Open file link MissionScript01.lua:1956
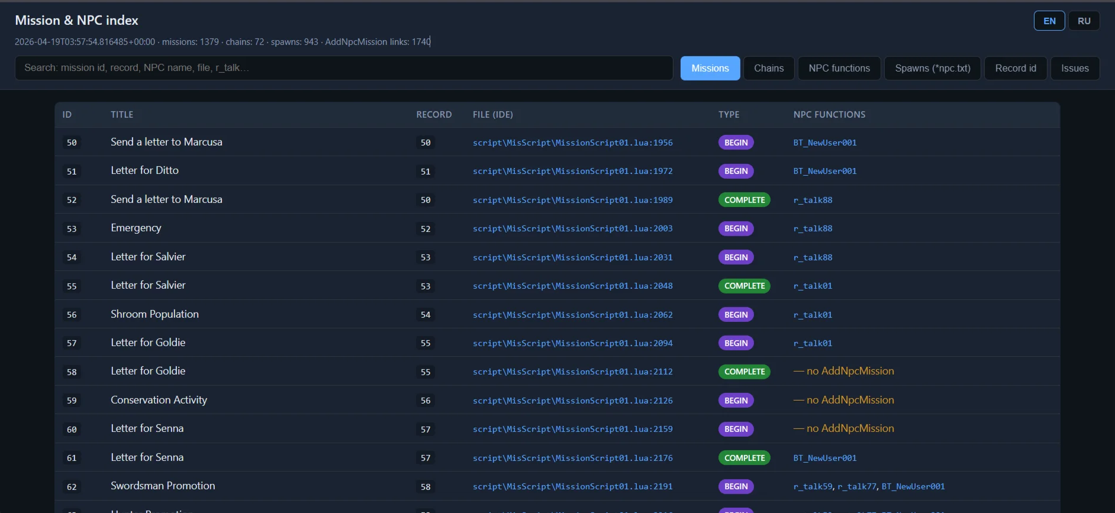This screenshot has height=513, width=1115. click(572, 143)
